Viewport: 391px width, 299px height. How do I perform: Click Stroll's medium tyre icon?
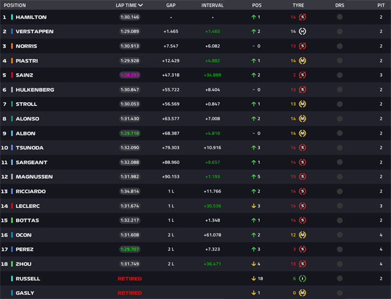[x=303, y=104]
